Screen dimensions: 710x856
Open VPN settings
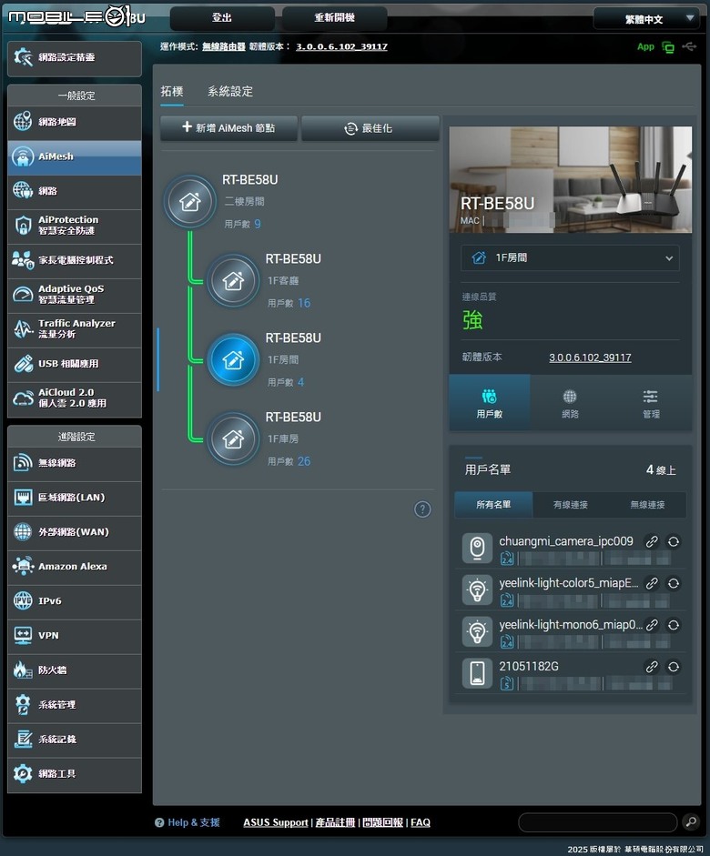pos(75,636)
